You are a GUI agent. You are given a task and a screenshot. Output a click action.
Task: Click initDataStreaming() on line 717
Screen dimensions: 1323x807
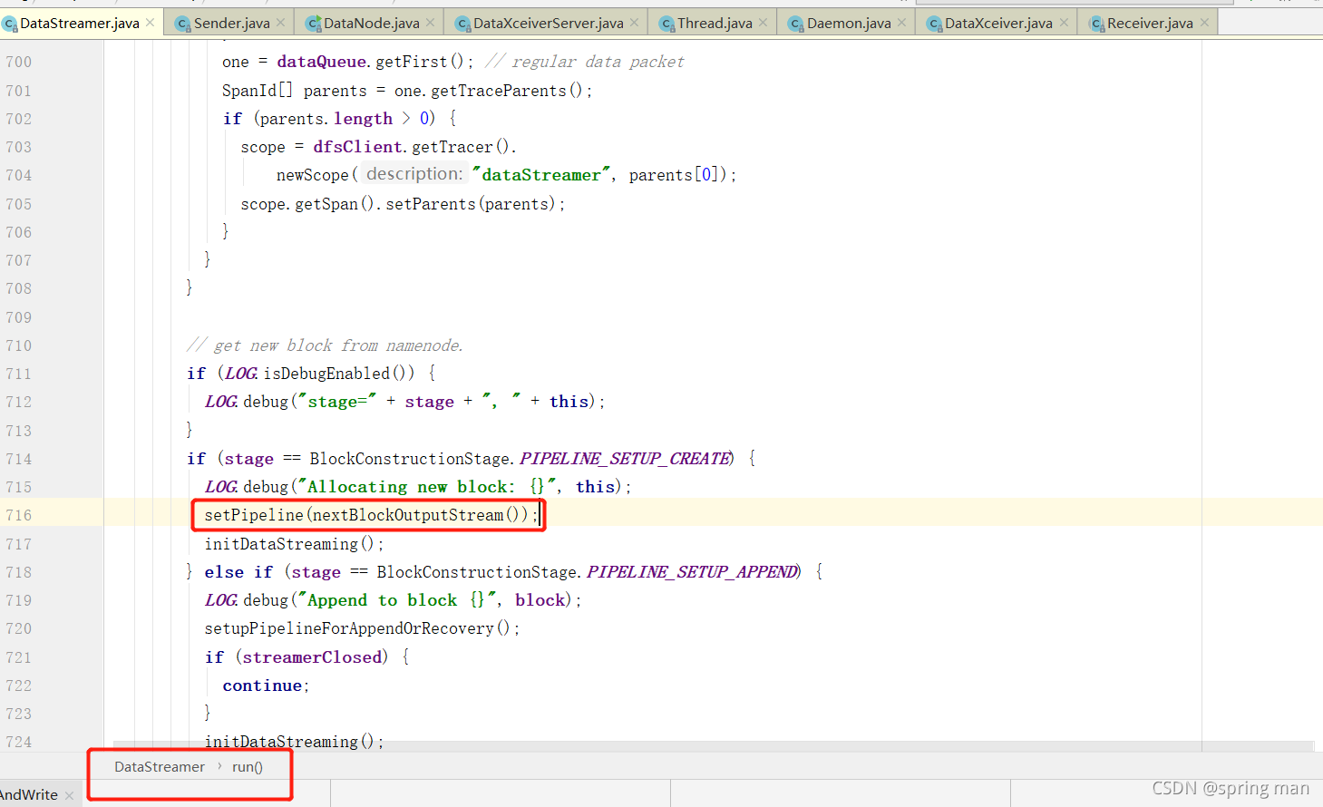290,544
